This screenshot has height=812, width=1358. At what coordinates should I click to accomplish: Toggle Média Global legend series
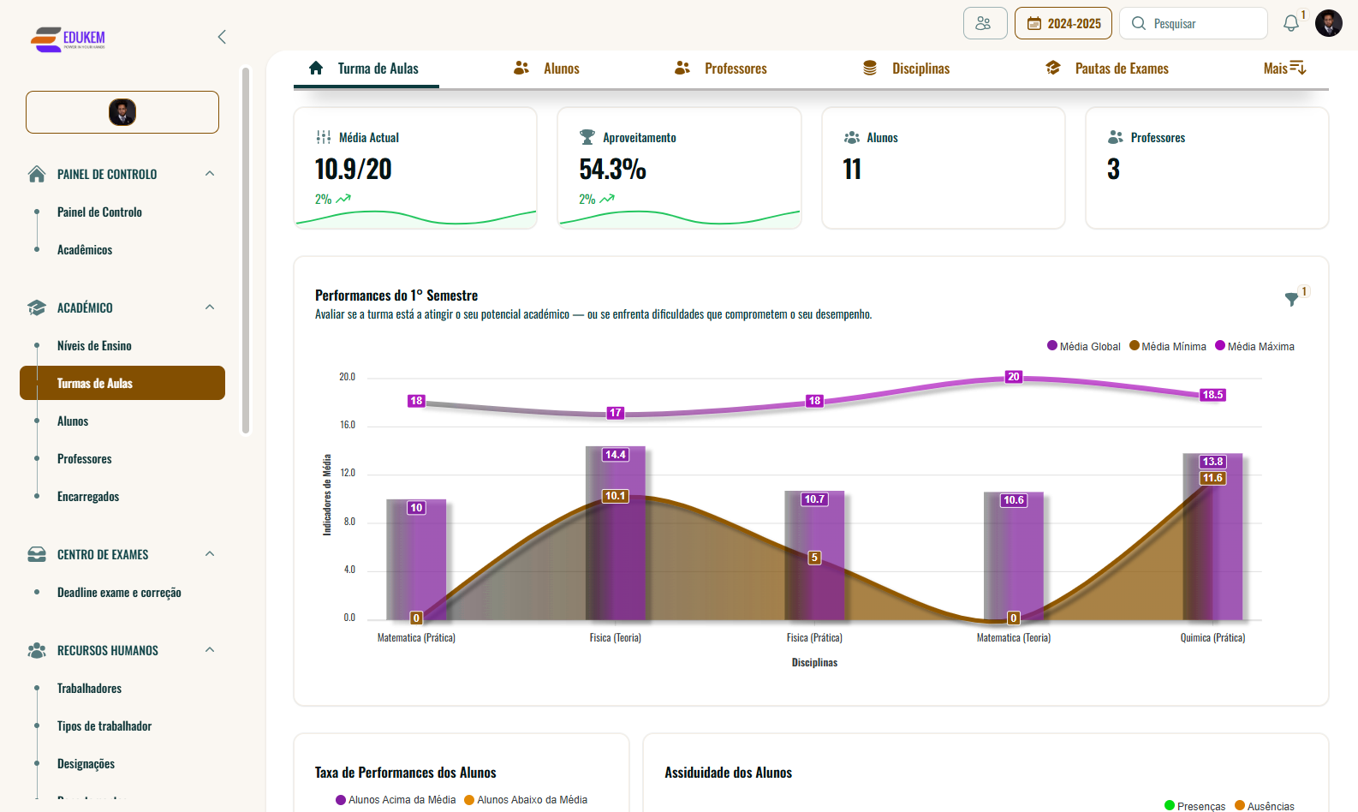pos(1083,347)
